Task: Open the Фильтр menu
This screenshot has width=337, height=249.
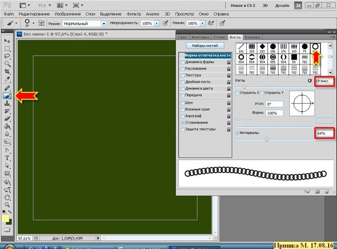Action: pos(133,14)
